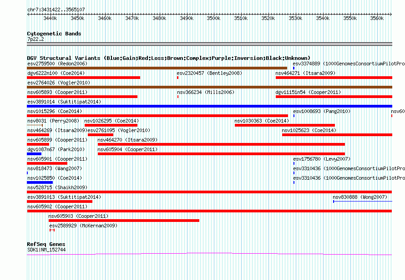Open the esv3374889 variant label

point(349,64)
